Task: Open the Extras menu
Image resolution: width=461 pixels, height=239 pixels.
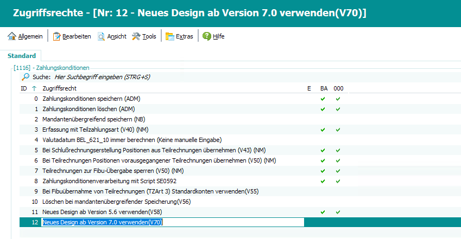Action: [184, 36]
